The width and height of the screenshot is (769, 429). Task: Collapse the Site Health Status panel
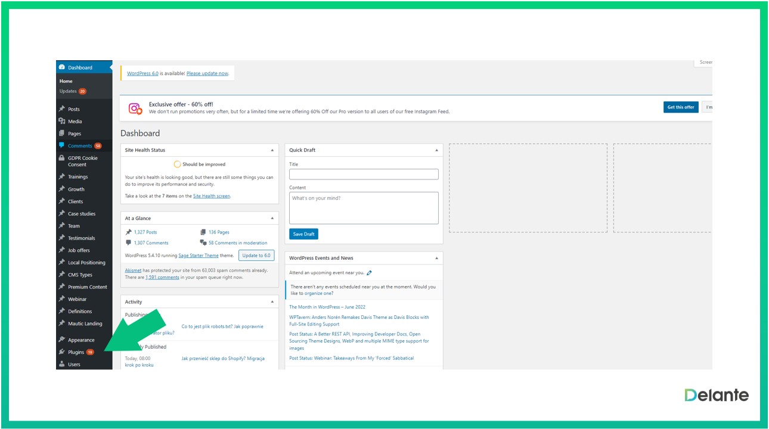(272, 150)
